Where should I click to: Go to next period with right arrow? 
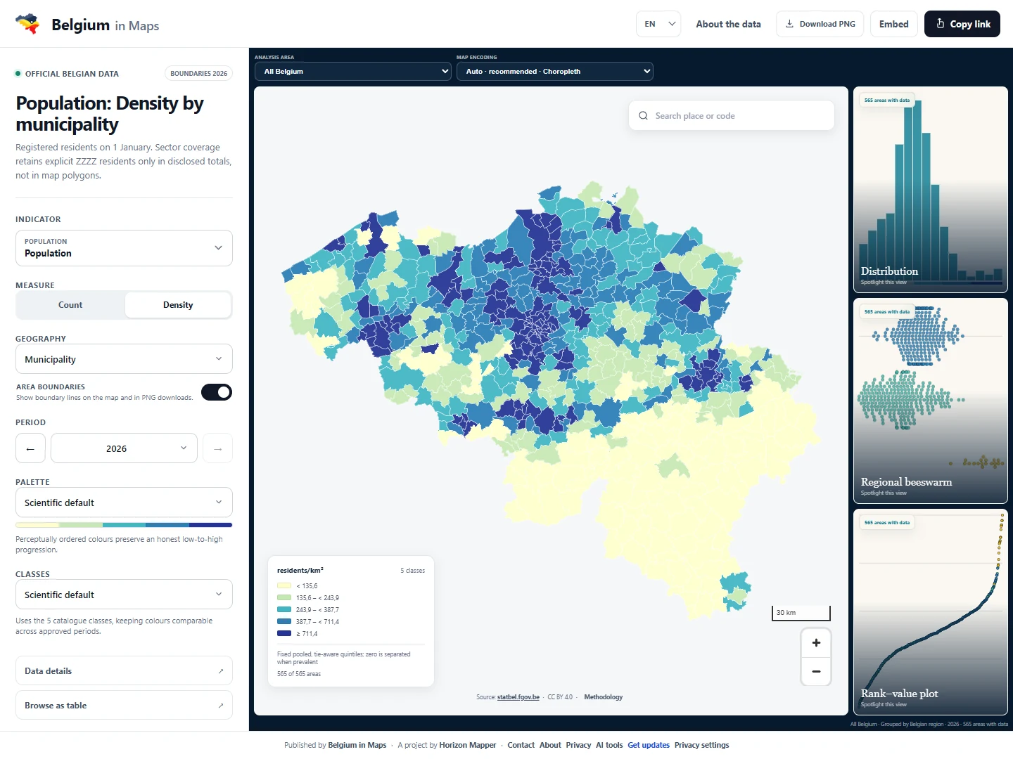coord(218,448)
